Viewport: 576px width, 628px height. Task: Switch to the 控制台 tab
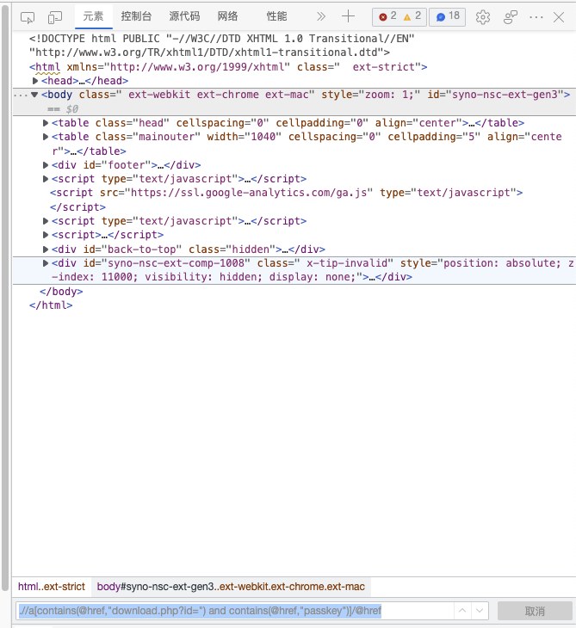click(x=137, y=16)
